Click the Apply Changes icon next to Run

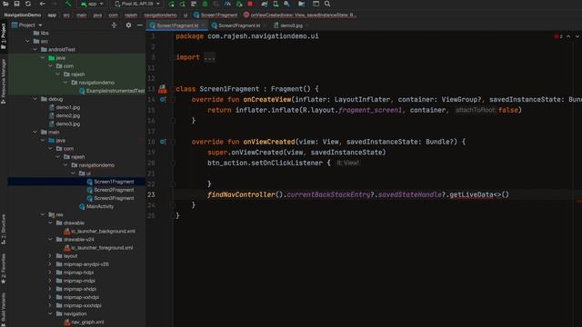182,4
